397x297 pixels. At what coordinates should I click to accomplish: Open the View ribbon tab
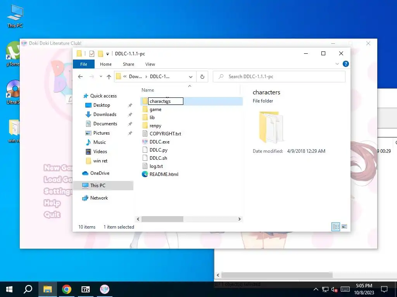tap(150, 64)
